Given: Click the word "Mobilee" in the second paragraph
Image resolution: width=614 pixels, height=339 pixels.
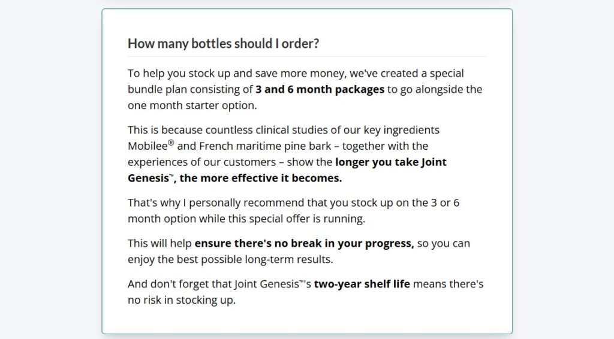Looking at the screenshot, I should click(x=148, y=146).
